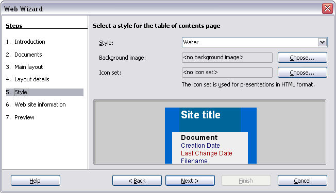The height and width of the screenshot is (193, 336).
Task: Click the Style combo box showing Water
Action: click(255, 42)
